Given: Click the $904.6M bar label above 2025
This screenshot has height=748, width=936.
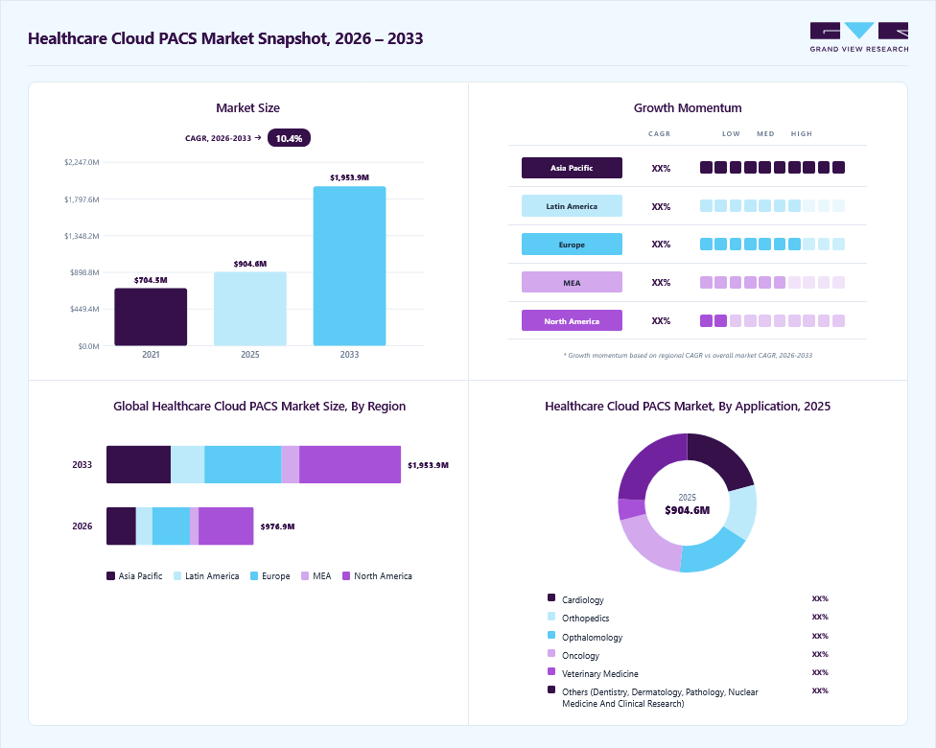Looking at the screenshot, I should 250,264.
